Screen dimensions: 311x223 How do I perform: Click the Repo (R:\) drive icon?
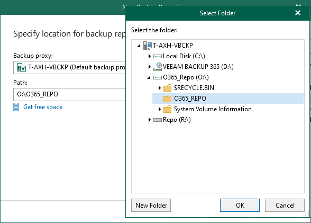tap(158, 120)
